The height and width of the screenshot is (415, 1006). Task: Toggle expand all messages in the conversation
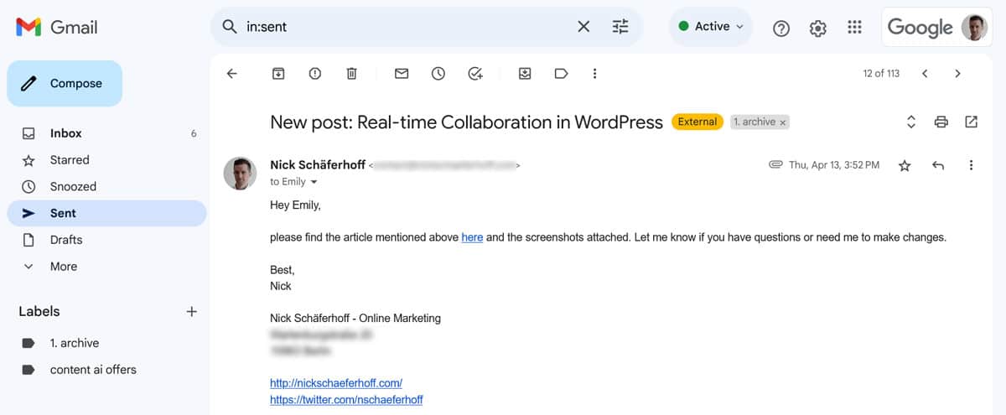click(911, 122)
